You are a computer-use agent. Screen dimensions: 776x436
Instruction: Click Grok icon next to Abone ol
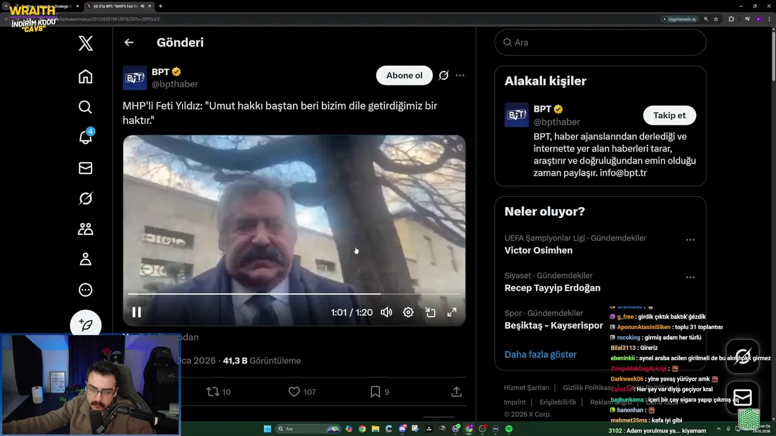point(444,76)
